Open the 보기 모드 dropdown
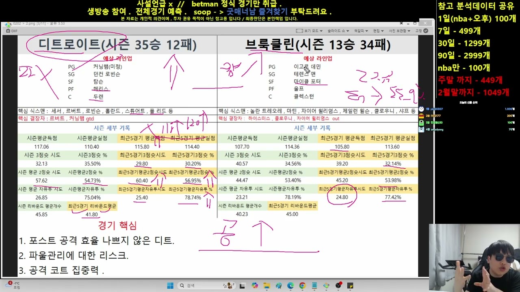The width and height of the screenshot is (520, 292). (x=313, y=31)
